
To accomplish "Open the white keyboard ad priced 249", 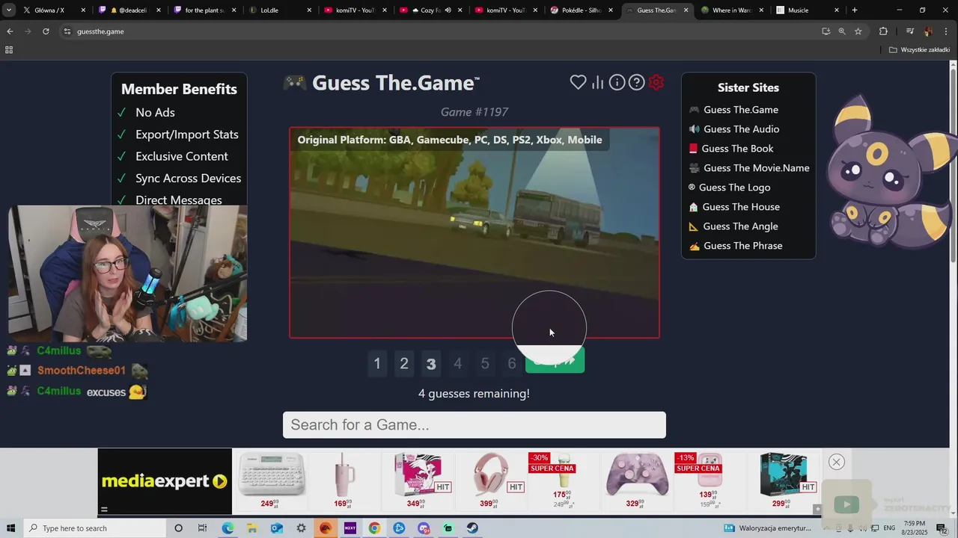I will click(x=272, y=480).
